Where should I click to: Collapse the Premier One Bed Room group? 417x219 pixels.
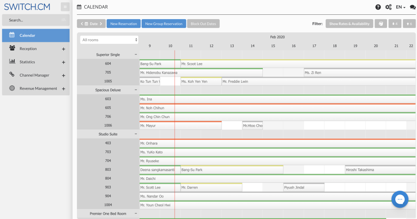click(136, 213)
